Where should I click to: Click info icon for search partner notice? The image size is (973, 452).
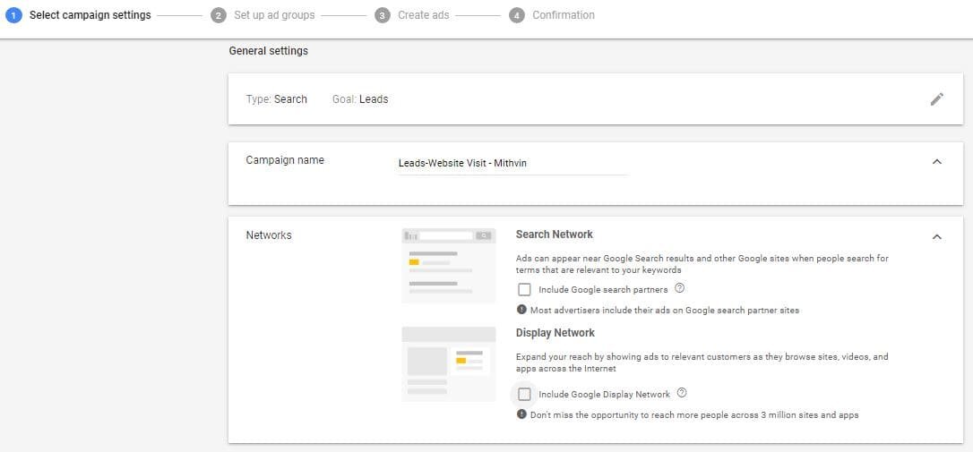(x=521, y=310)
